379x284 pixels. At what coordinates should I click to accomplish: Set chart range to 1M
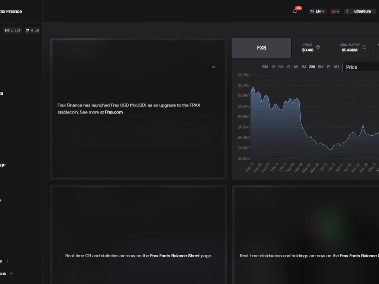(304, 67)
